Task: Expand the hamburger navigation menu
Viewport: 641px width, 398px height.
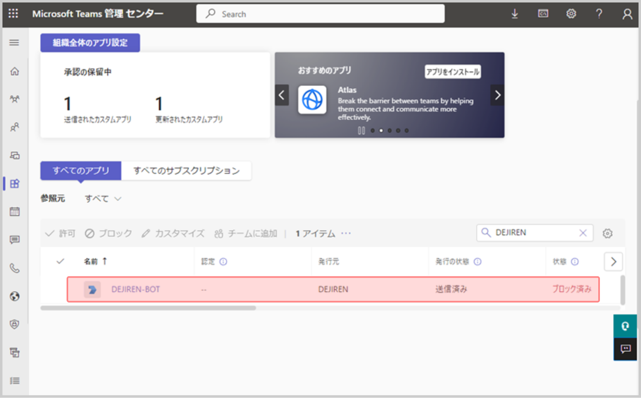Action: tap(14, 43)
